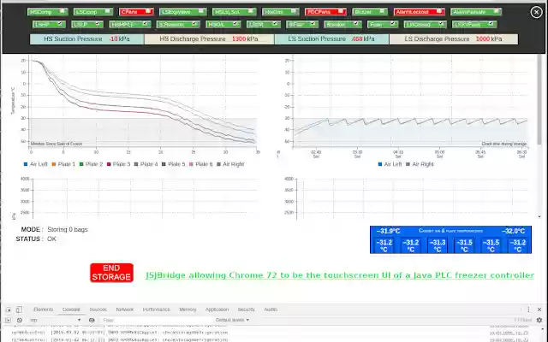
Task: Close the overlay with the circled X icon
Action: coord(536,12)
